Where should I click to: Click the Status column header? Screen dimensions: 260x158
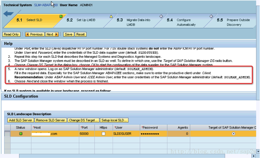20,128
